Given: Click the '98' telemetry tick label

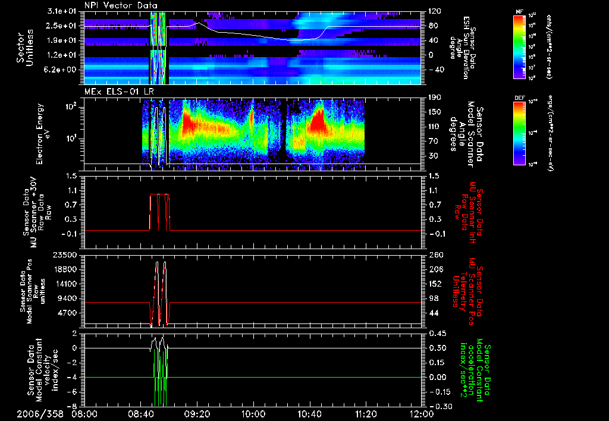Looking at the screenshot, I should 434,299.
